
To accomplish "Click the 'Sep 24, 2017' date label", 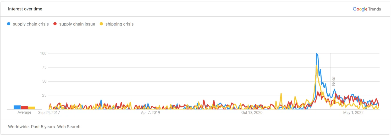I will coord(49,113).
